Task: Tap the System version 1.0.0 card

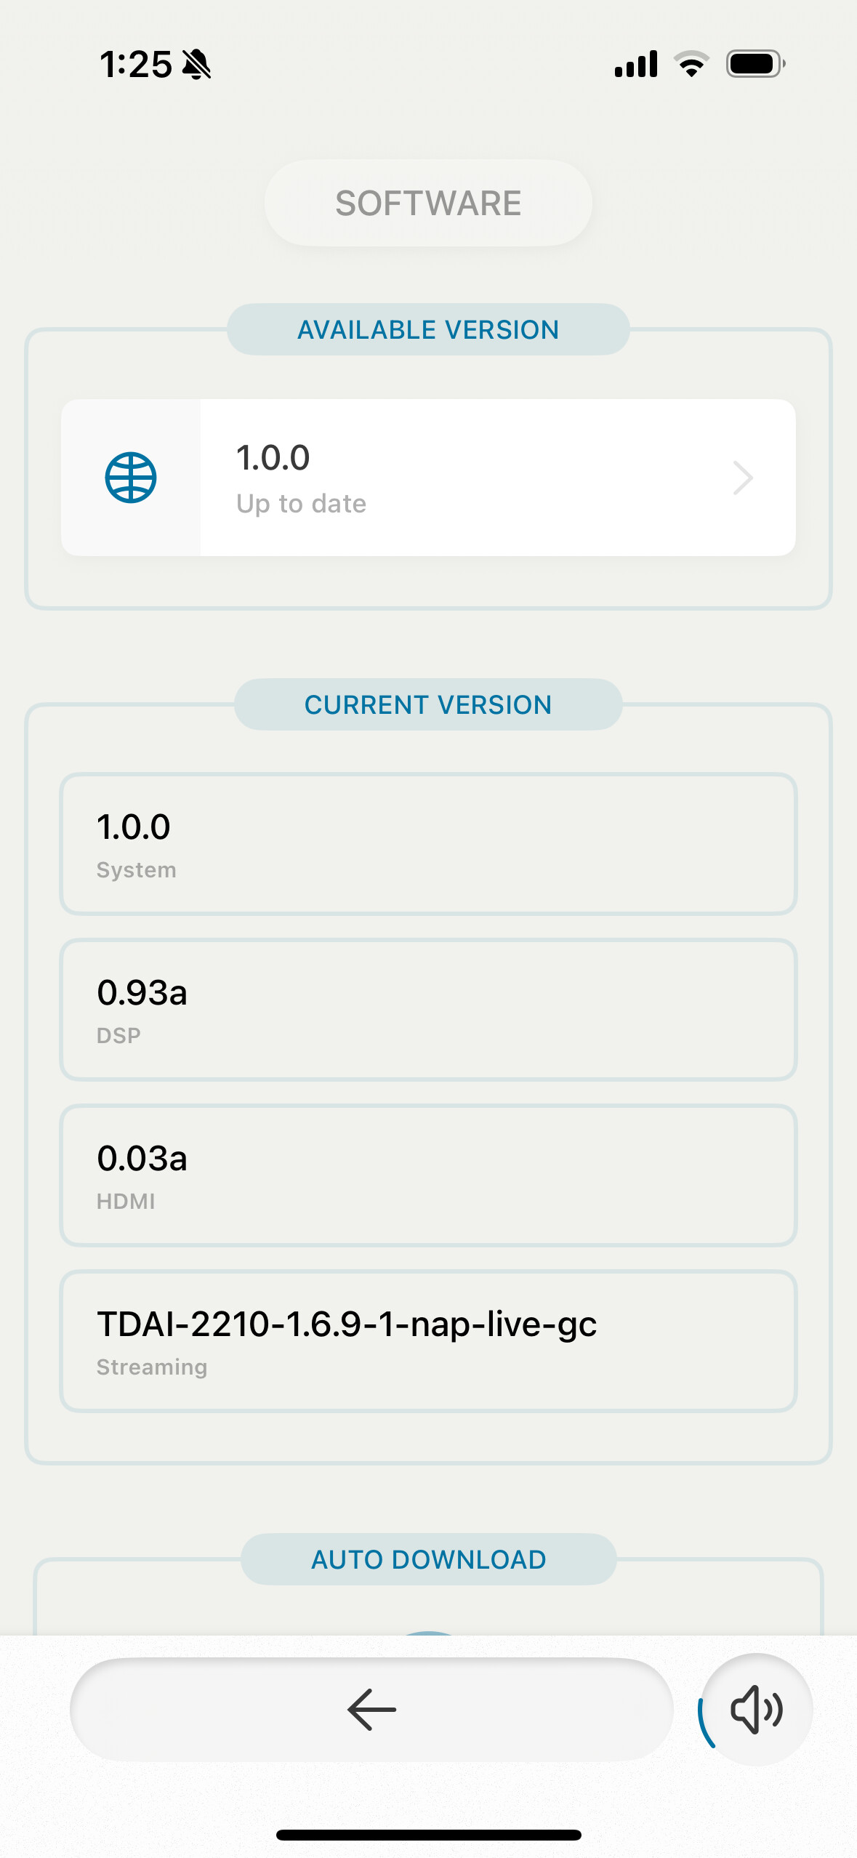Action: click(428, 844)
